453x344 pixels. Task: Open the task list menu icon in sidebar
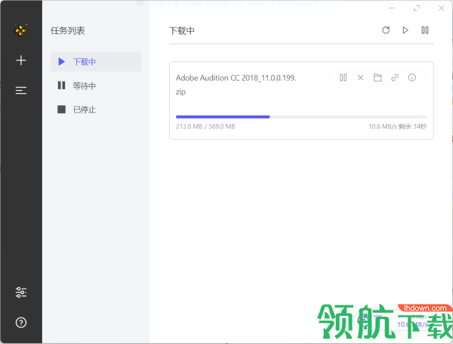(21, 91)
